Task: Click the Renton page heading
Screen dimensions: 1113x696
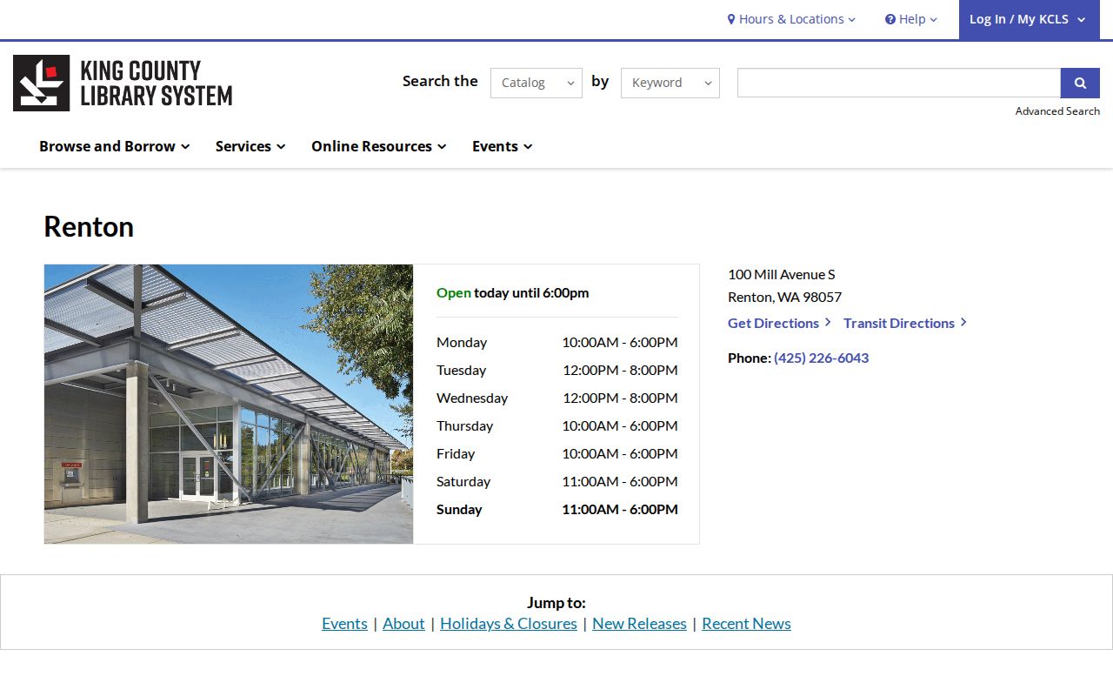Action: pyautogui.click(x=89, y=226)
